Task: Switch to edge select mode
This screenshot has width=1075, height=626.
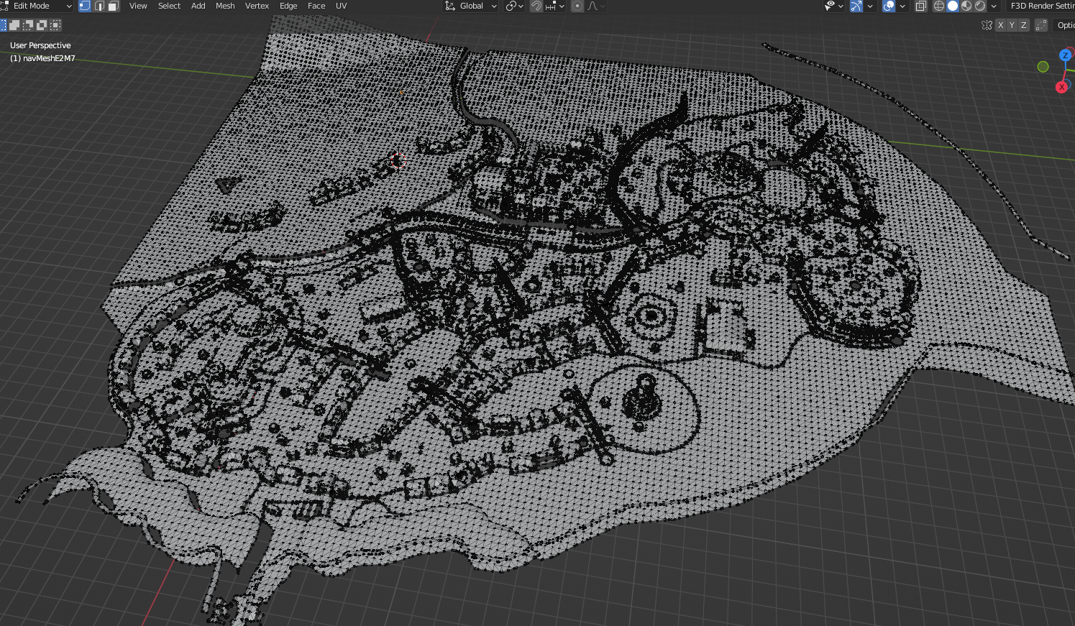Action: 99,6
